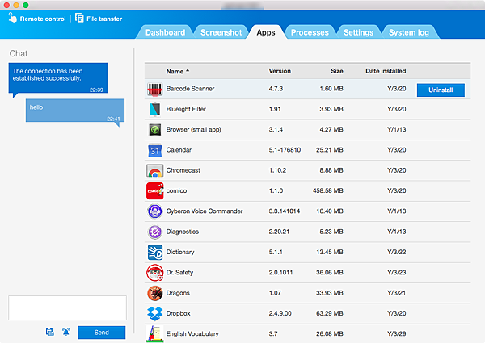Select the Bluelight Filter row name
The height and width of the screenshot is (343, 485).
point(186,109)
